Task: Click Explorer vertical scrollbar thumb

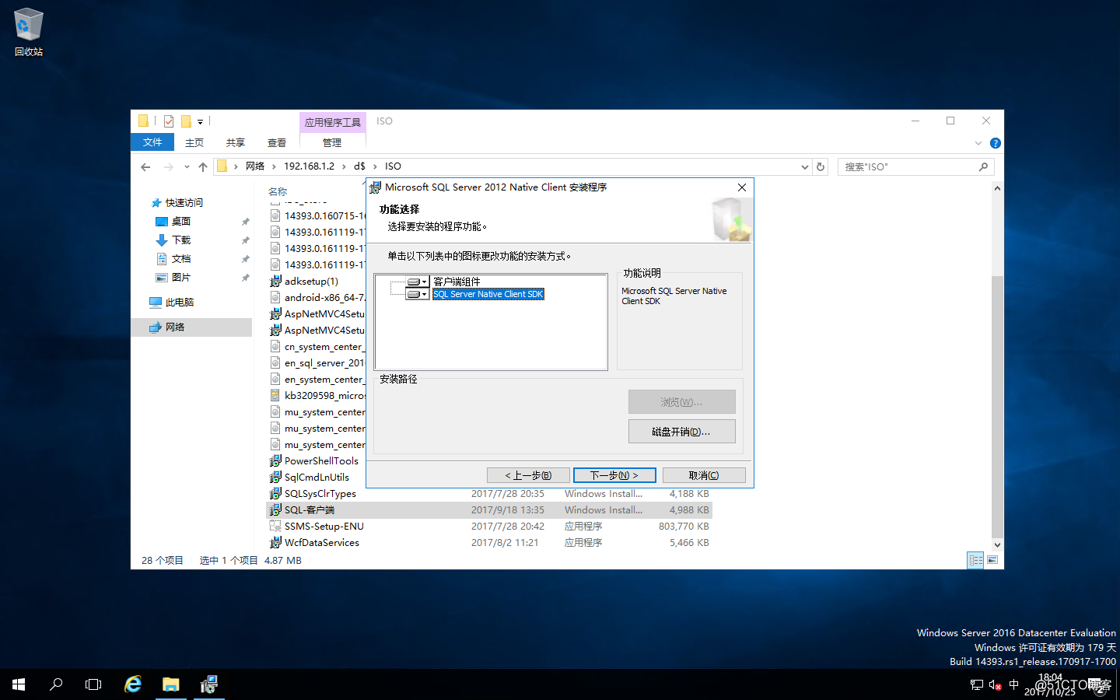Action: (x=997, y=407)
